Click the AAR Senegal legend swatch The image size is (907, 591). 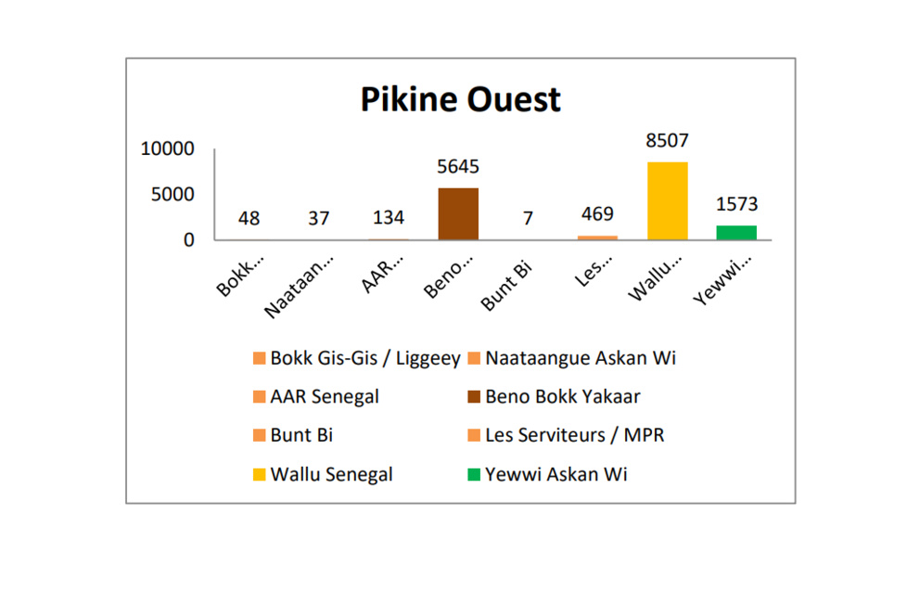tap(259, 396)
